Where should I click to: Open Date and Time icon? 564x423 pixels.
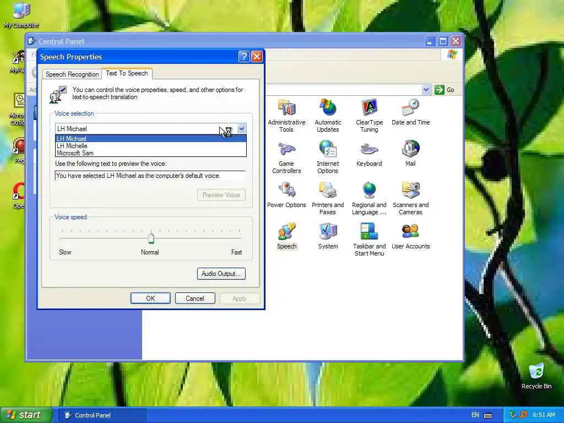(410, 112)
